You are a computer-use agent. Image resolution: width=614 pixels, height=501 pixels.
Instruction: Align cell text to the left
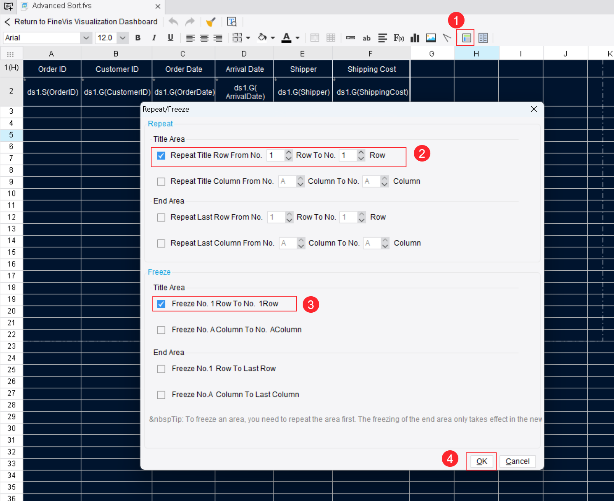point(190,38)
